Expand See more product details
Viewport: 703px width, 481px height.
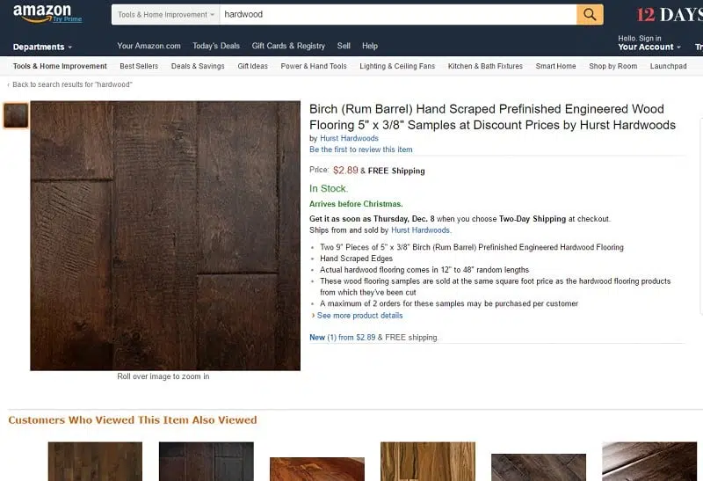359,315
